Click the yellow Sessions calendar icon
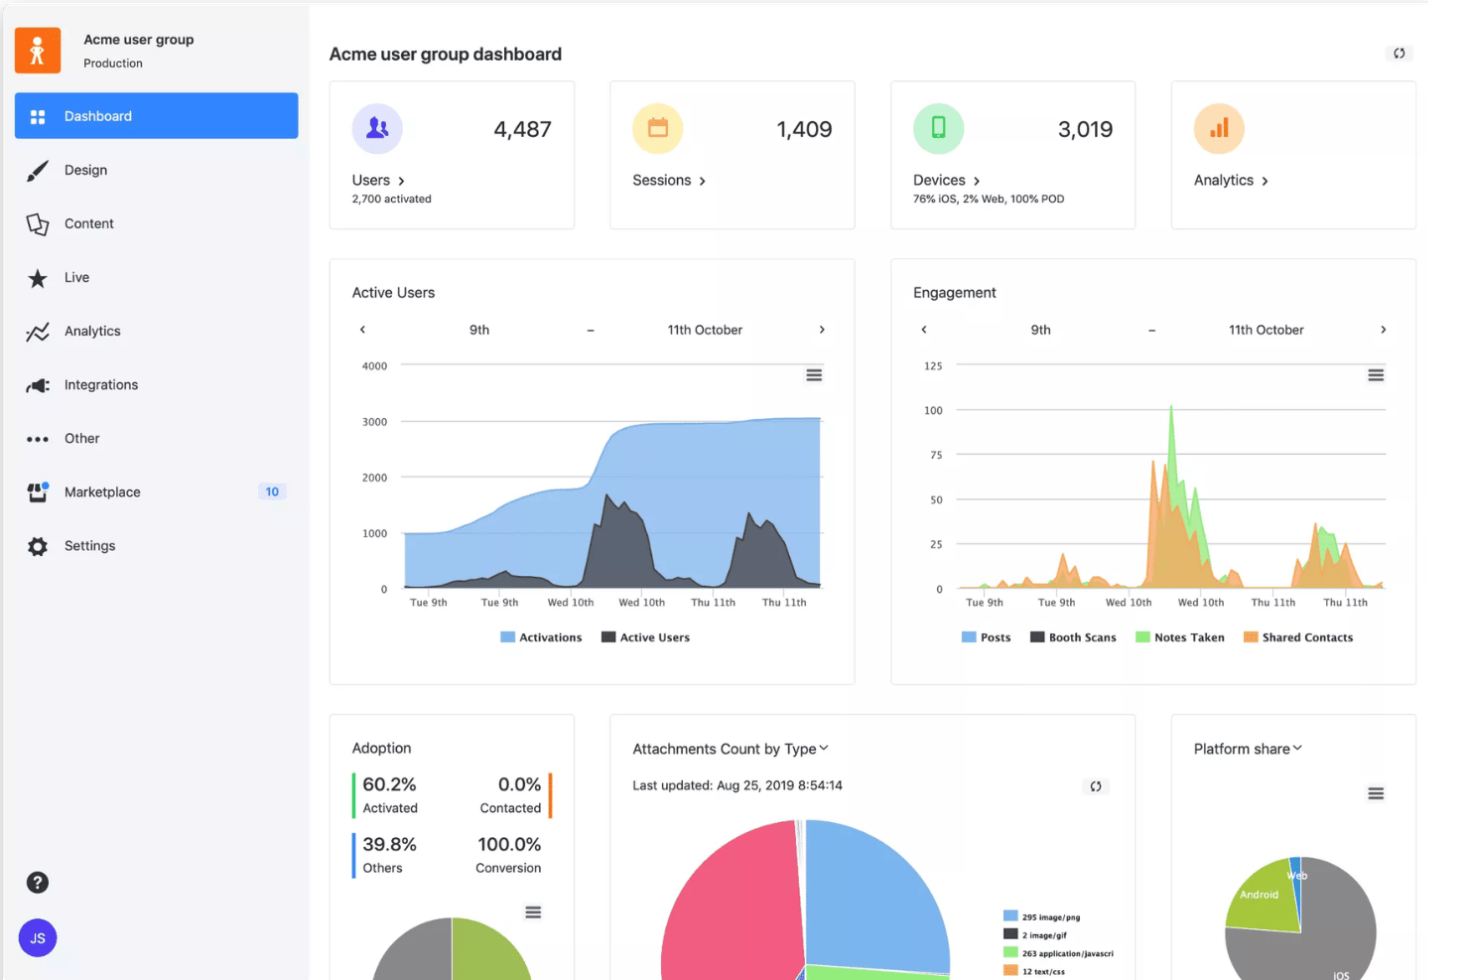Viewport: 1469px width, 980px height. pyautogui.click(x=658, y=128)
